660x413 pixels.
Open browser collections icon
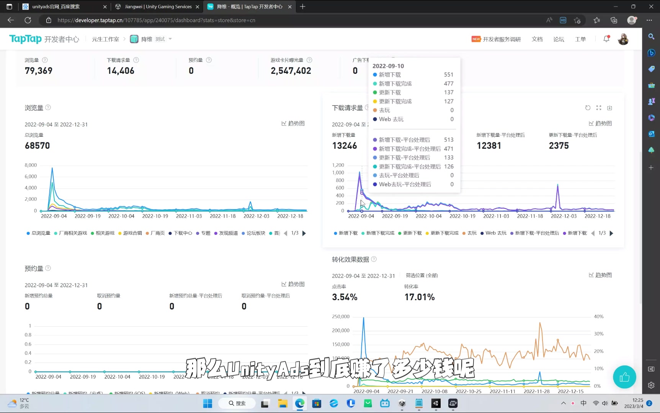pyautogui.click(x=614, y=20)
